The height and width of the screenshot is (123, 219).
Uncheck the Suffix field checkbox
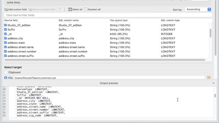point(5,29)
